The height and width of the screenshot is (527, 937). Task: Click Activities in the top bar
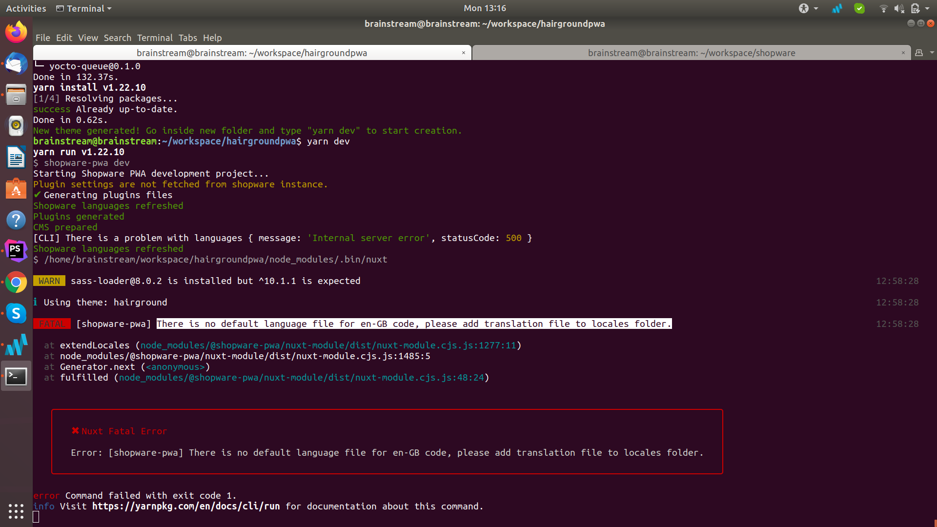point(25,8)
